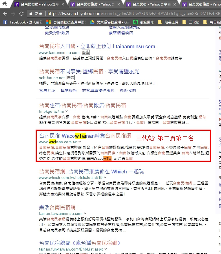Click the 旅客專車接送服務 sitelink
Screen dimensions: 221x254
click(98, 90)
